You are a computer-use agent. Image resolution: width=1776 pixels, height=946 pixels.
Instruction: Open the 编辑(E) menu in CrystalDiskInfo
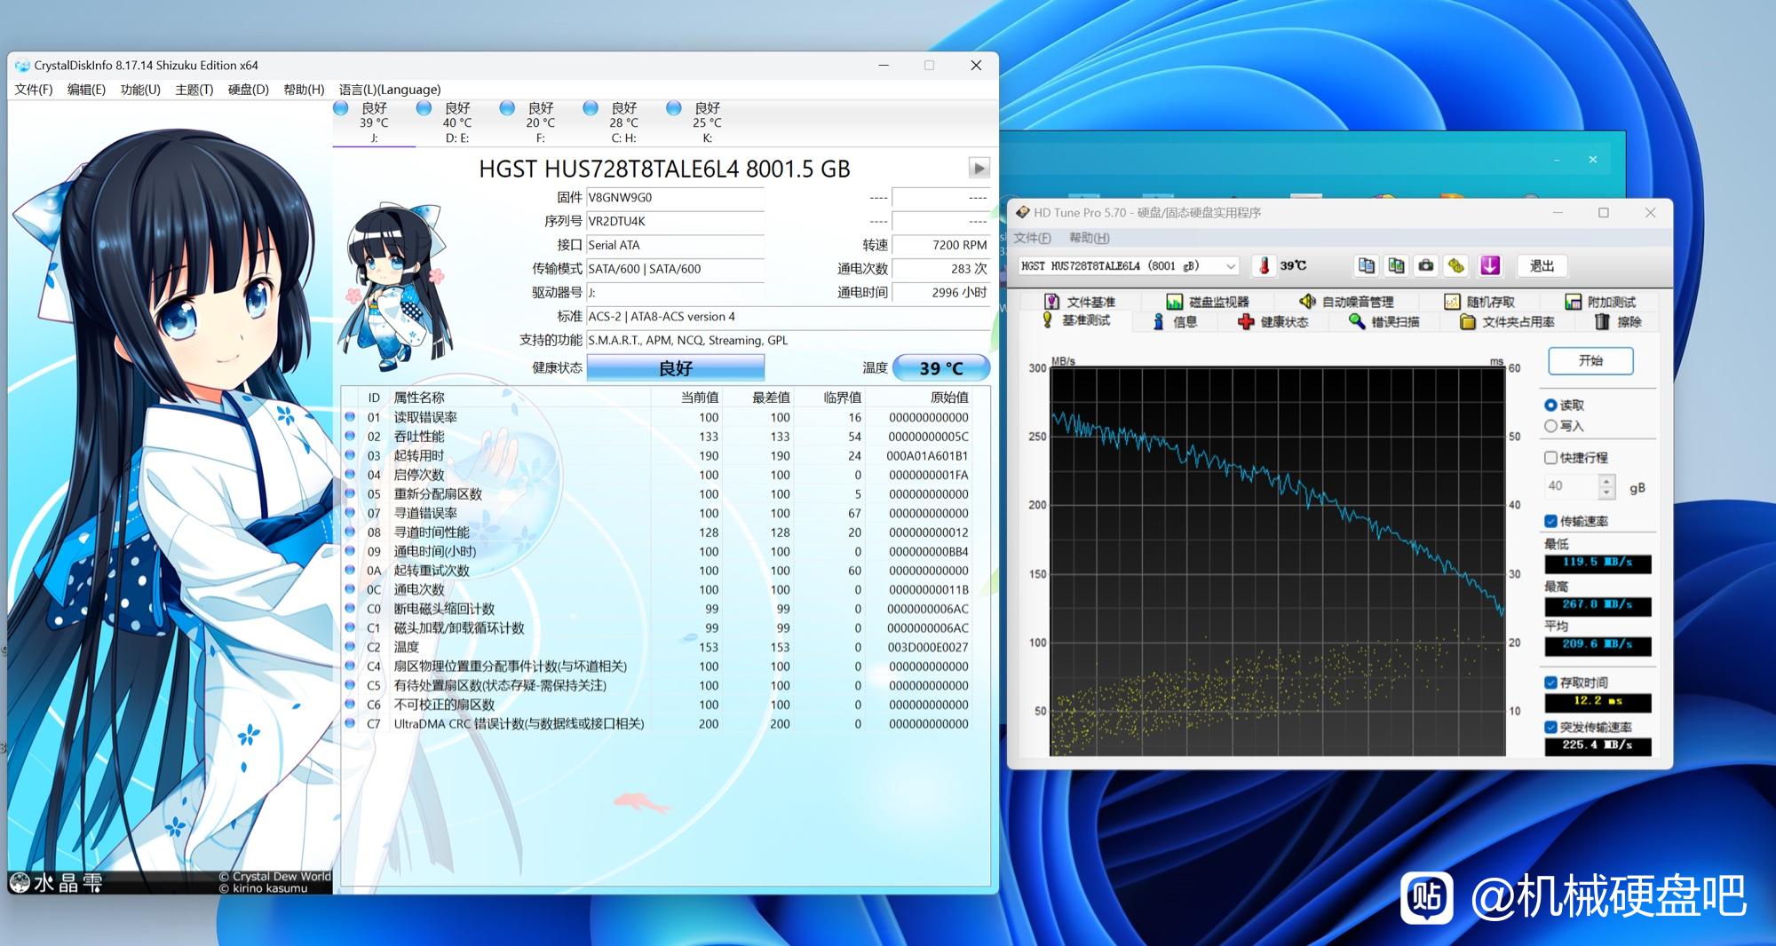click(x=86, y=90)
